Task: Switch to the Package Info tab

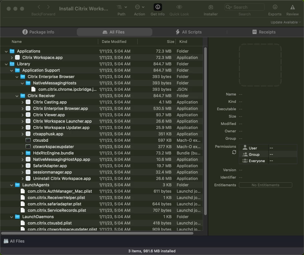Action: [x=38, y=32]
